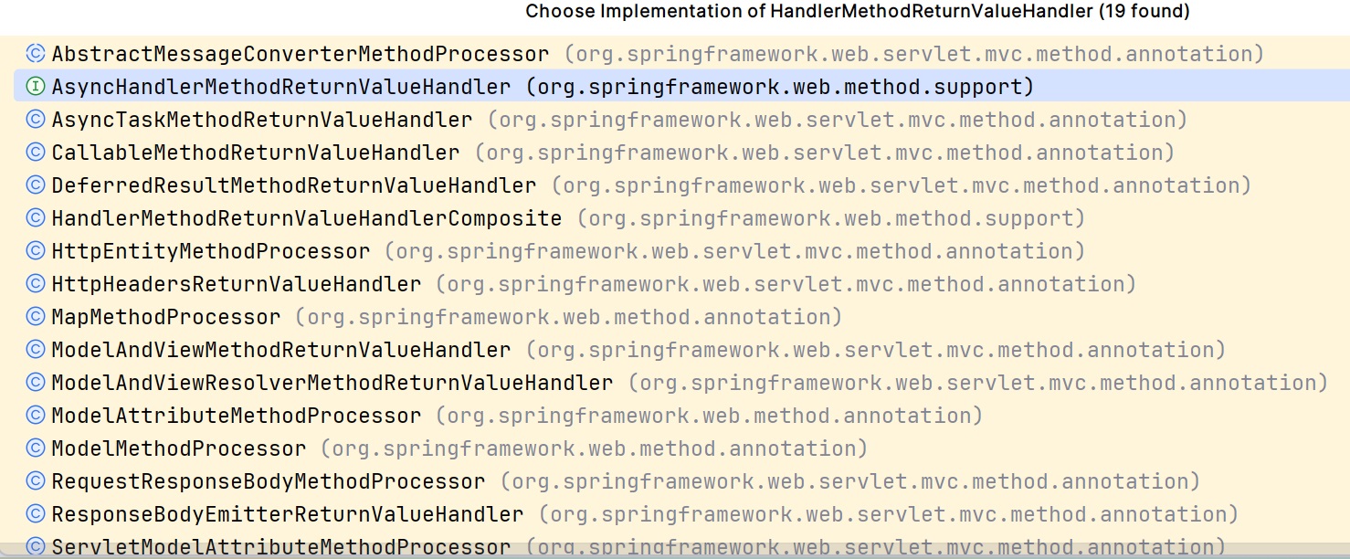The width and height of the screenshot is (1350, 559).
Task: Click the class icon beside MapMethodProcessor
Action: pos(36,317)
